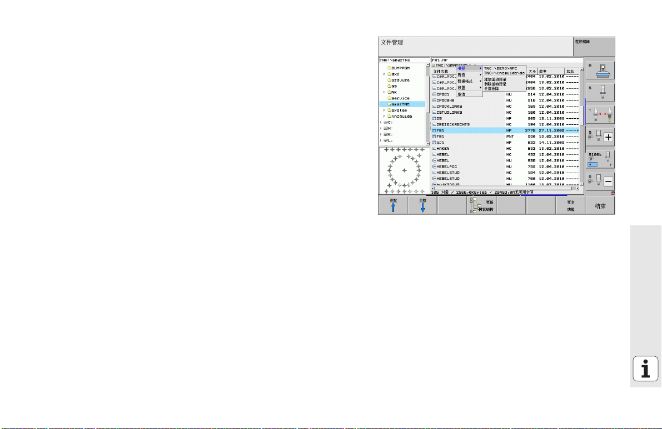This screenshot has width=662, height=429.
Task: Click the S100% spindle override icon
Action: pos(600,159)
